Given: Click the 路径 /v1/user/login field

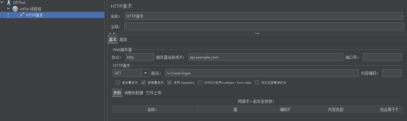Looking at the screenshot, I should pyautogui.click(x=262, y=73).
